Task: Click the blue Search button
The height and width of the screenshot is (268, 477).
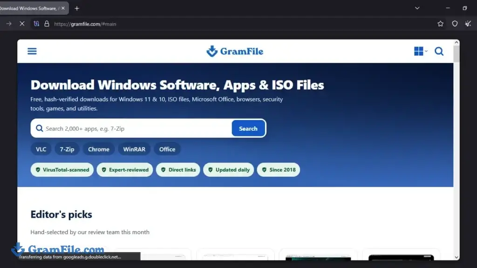Action: tap(248, 128)
